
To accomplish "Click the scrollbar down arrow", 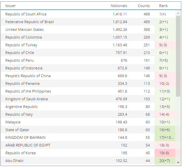I will (x=178, y=162).
